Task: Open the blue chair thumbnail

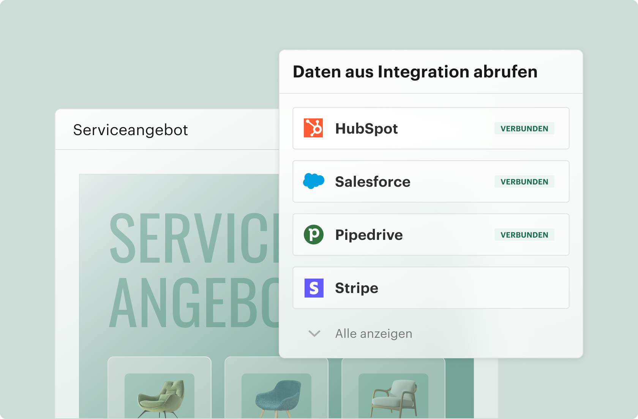Action: click(x=276, y=396)
